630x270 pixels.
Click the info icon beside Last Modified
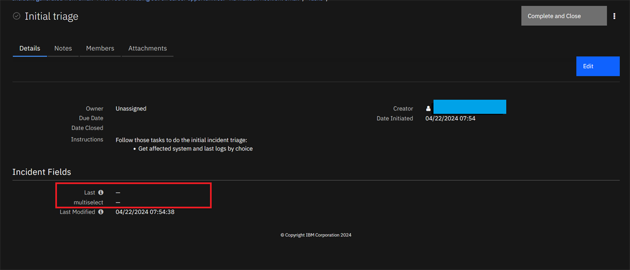pyautogui.click(x=101, y=212)
